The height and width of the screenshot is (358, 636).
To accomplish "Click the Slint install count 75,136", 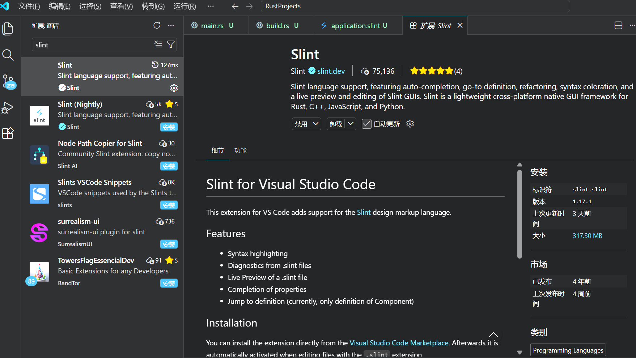I will point(378,71).
